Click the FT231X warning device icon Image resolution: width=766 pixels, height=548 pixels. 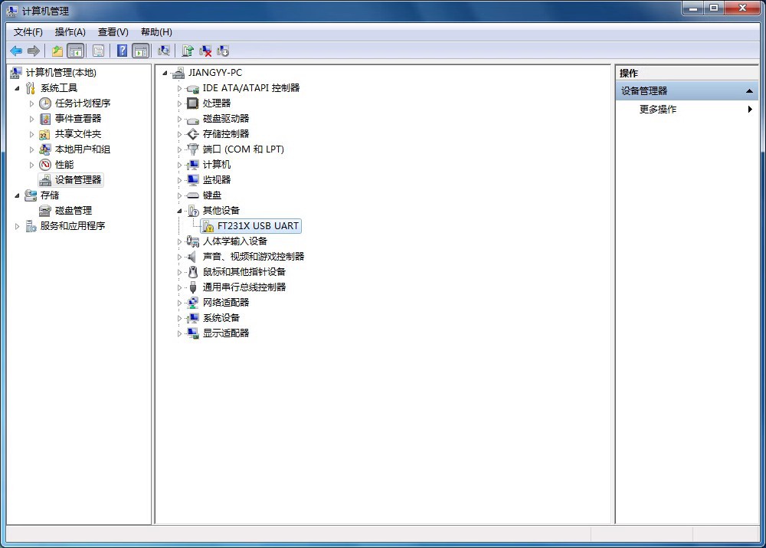[208, 226]
